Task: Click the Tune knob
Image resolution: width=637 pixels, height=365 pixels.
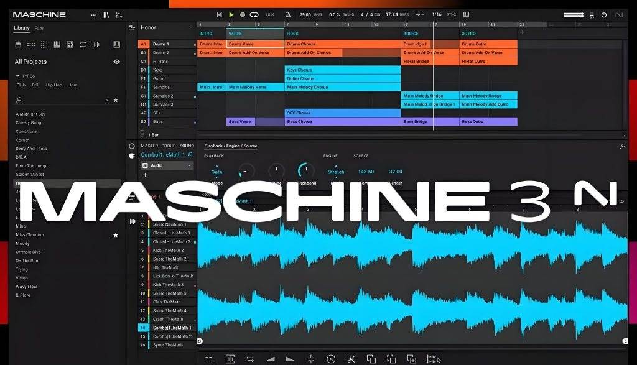Action: click(x=276, y=170)
